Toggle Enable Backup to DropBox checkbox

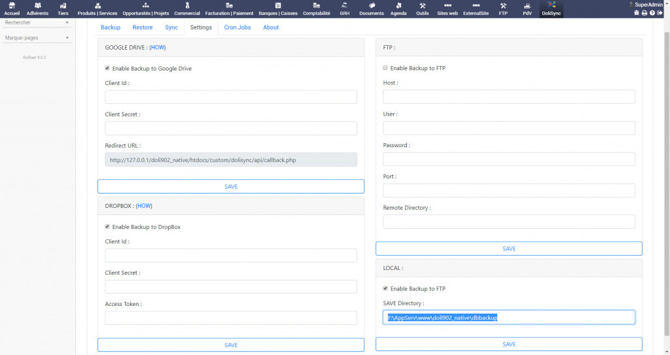(107, 227)
